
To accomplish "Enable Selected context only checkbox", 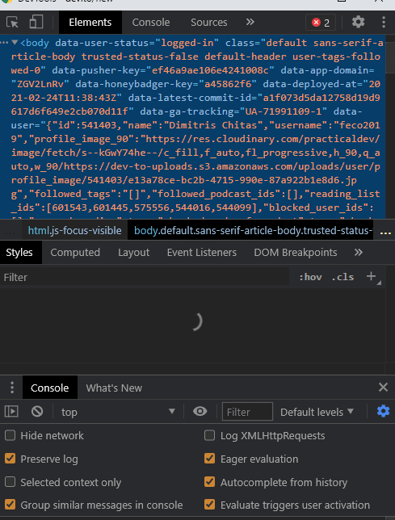I will click(x=11, y=482).
